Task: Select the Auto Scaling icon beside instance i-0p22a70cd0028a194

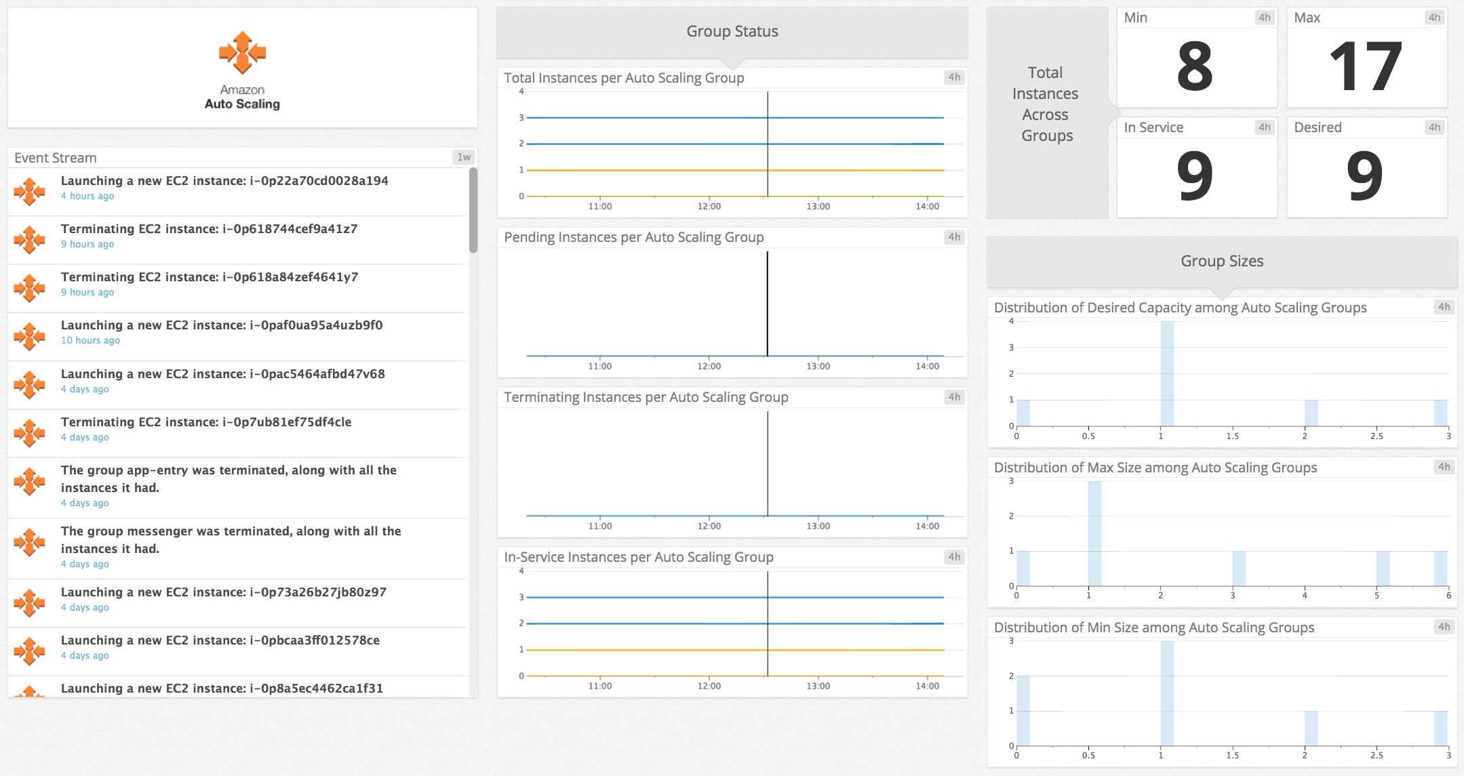Action: pos(30,191)
